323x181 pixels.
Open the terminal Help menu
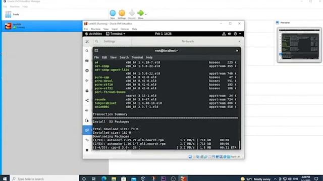(x=149, y=57)
